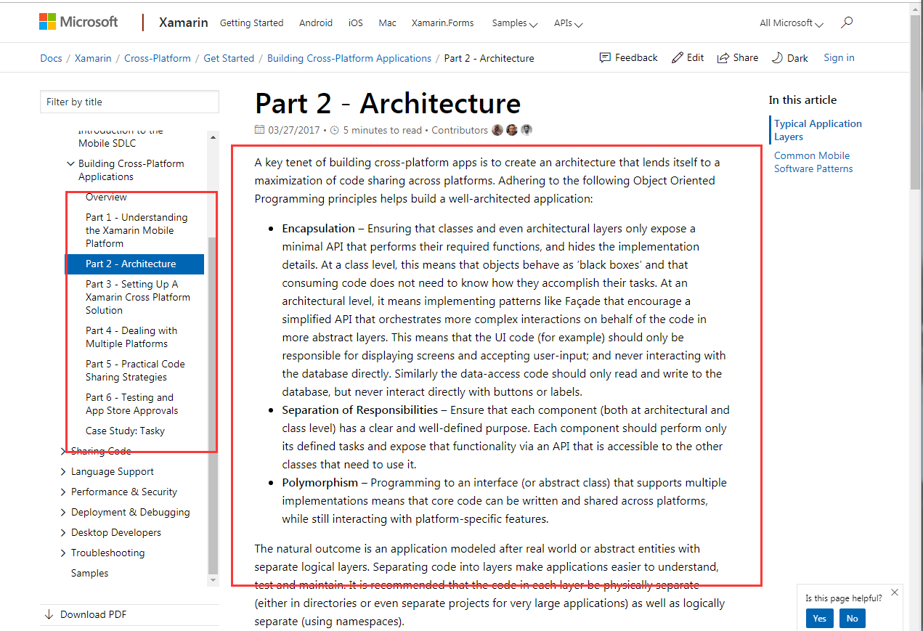Open the search magnifier icon

point(846,23)
